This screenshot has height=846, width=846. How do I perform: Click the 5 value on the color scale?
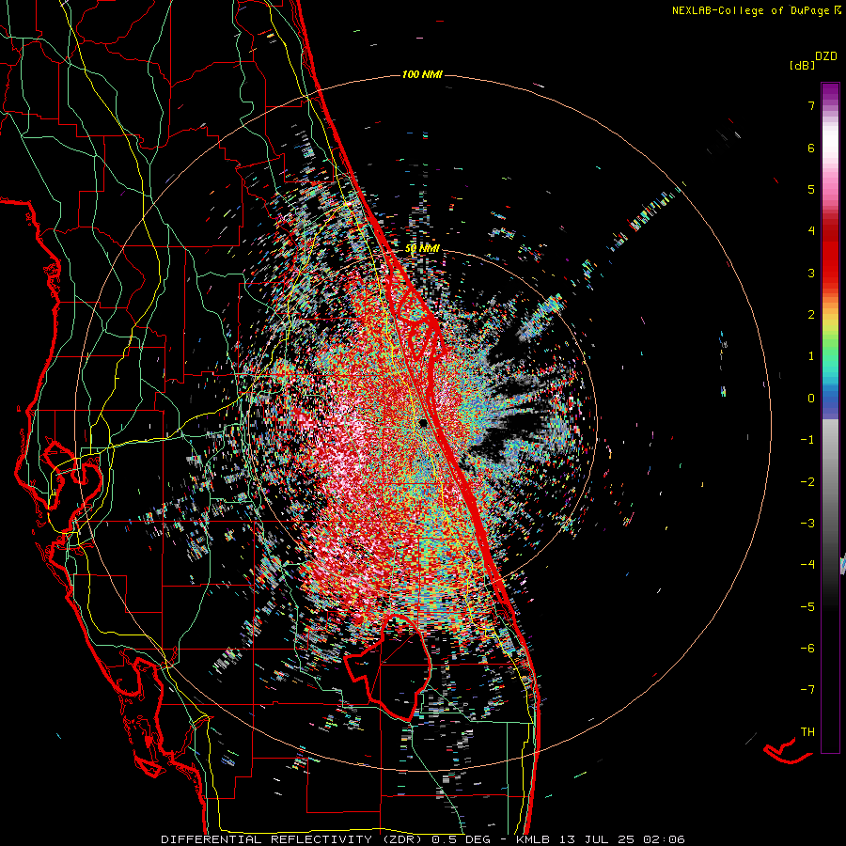811,189
